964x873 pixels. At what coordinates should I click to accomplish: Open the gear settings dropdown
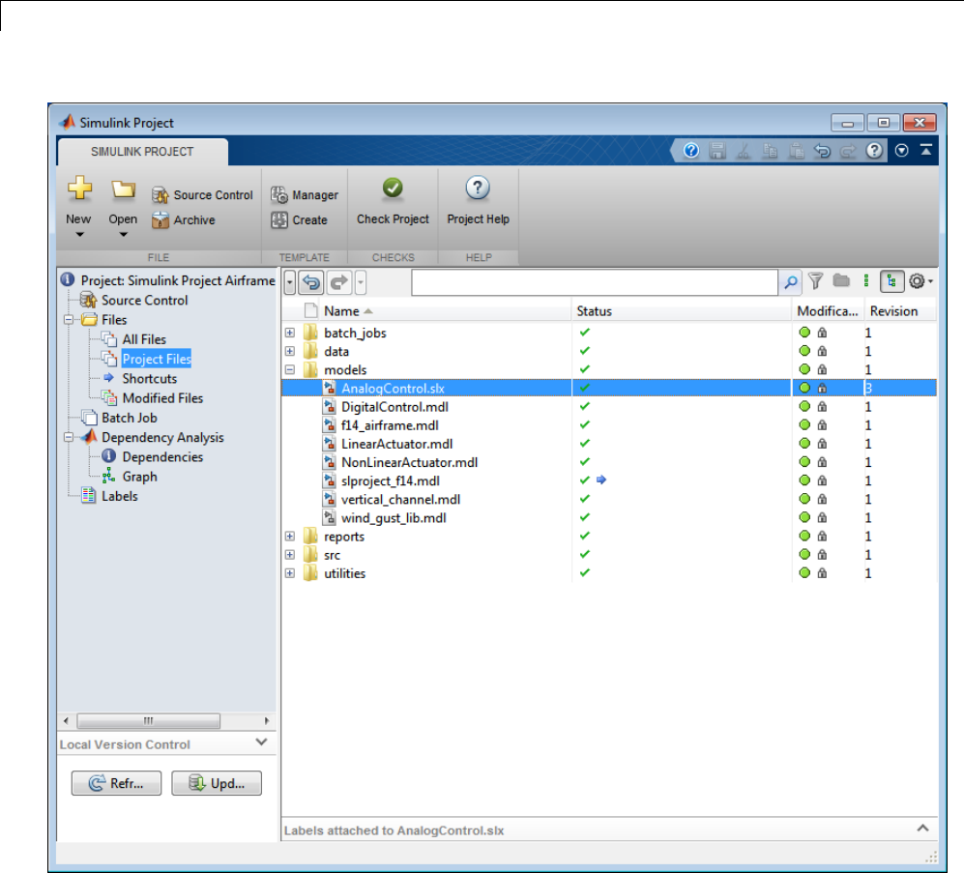[x=920, y=281]
